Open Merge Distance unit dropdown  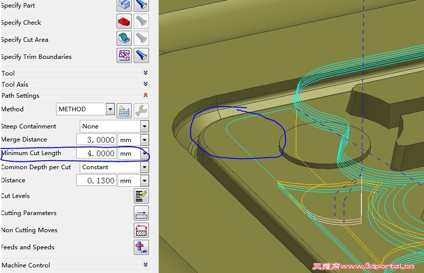pos(145,140)
